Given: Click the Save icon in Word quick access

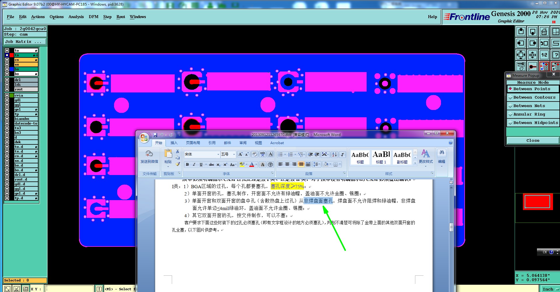Looking at the screenshot, I should click(155, 135).
